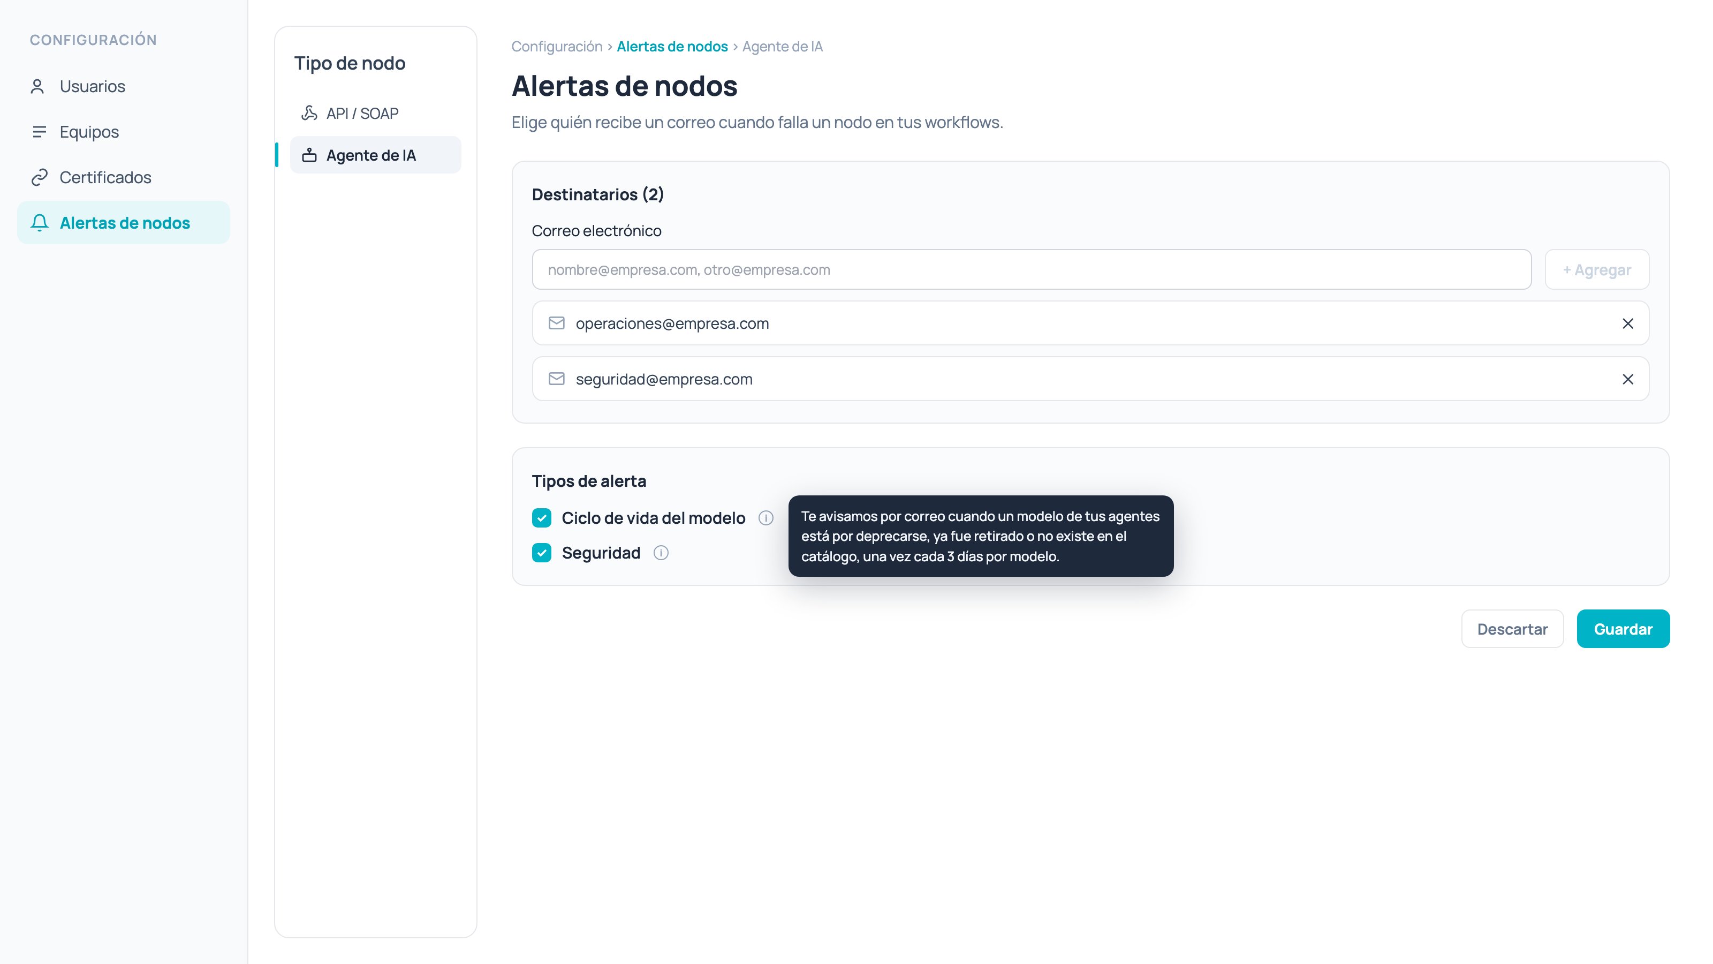The image size is (1713, 964).
Task: Click the webhook icon beside API / SOAP
Action: [x=309, y=113]
